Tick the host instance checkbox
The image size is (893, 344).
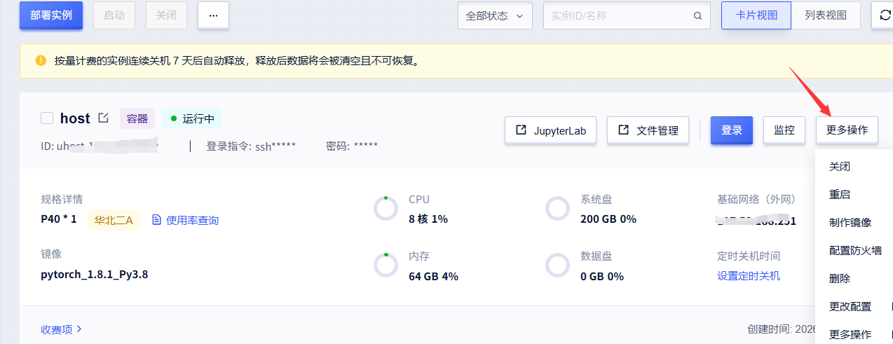click(x=47, y=118)
